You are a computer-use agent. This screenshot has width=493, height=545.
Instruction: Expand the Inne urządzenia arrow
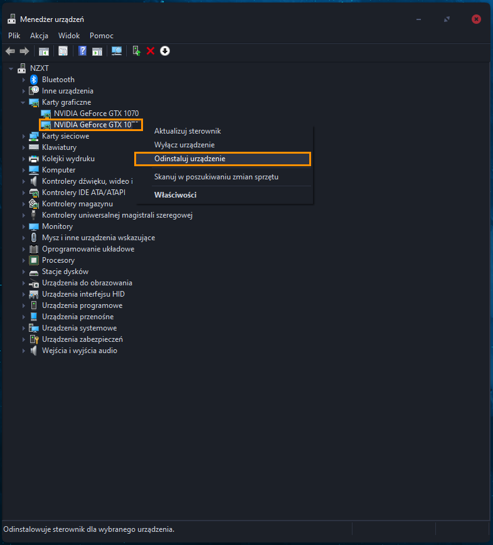coord(24,91)
